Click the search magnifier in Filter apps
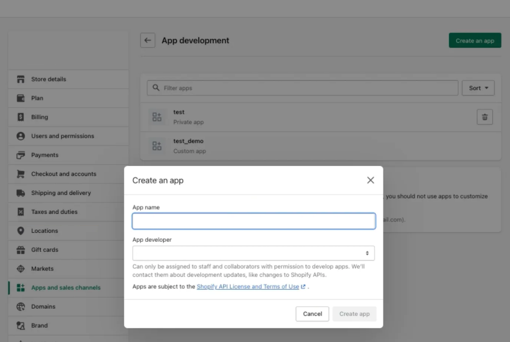Image resolution: width=510 pixels, height=342 pixels. click(x=156, y=88)
